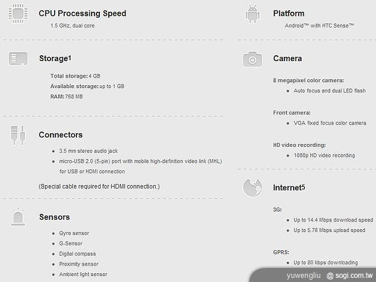Click the Internet globe icon

[x=252, y=188]
